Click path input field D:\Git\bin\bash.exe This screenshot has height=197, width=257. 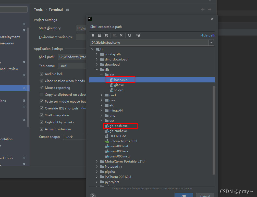click(x=149, y=43)
